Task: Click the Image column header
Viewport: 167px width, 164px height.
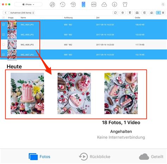Action: pyautogui.click(x=11, y=18)
